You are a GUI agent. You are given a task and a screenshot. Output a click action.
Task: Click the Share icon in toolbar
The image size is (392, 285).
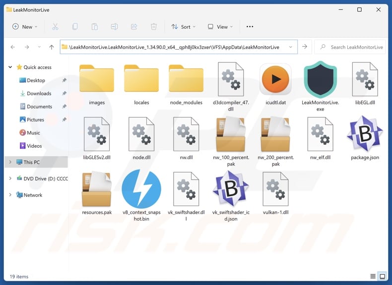point(134,27)
